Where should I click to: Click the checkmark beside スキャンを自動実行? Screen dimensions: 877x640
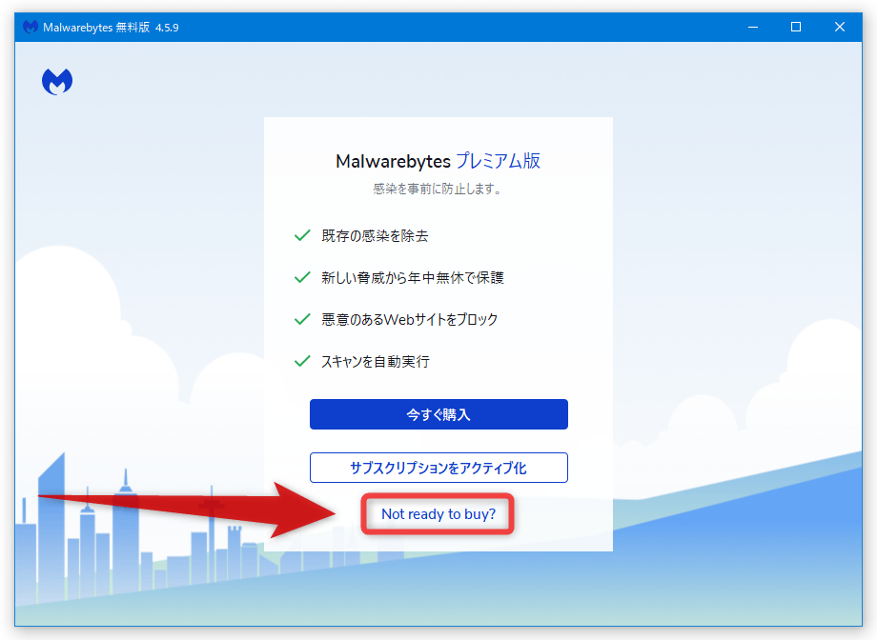click(x=302, y=361)
